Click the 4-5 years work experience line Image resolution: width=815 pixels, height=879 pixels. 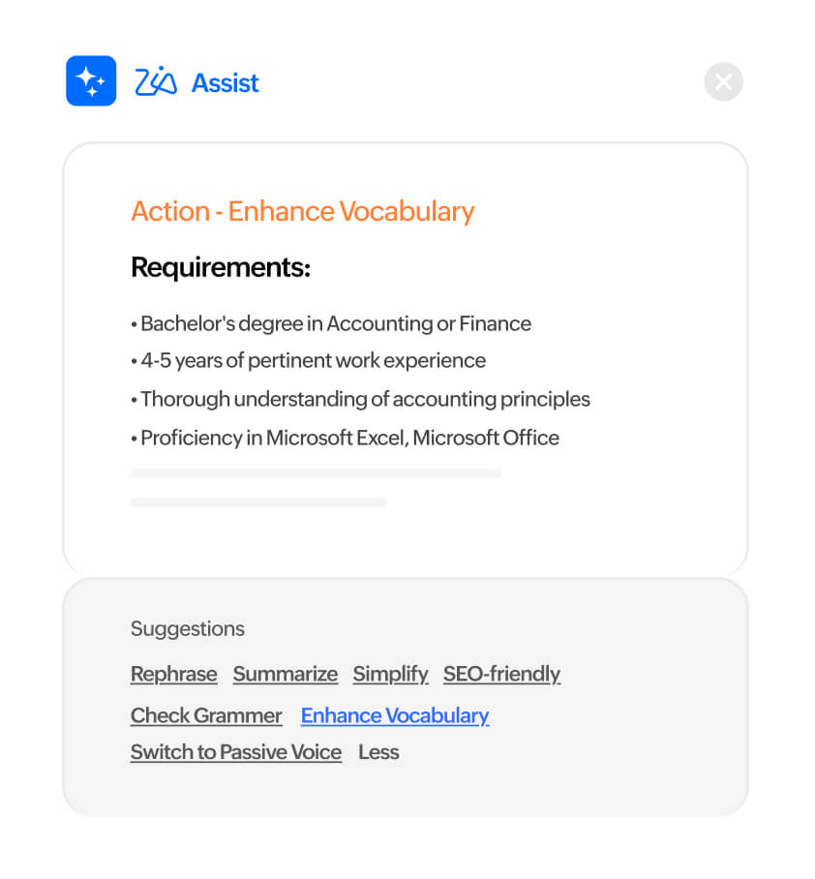(308, 361)
